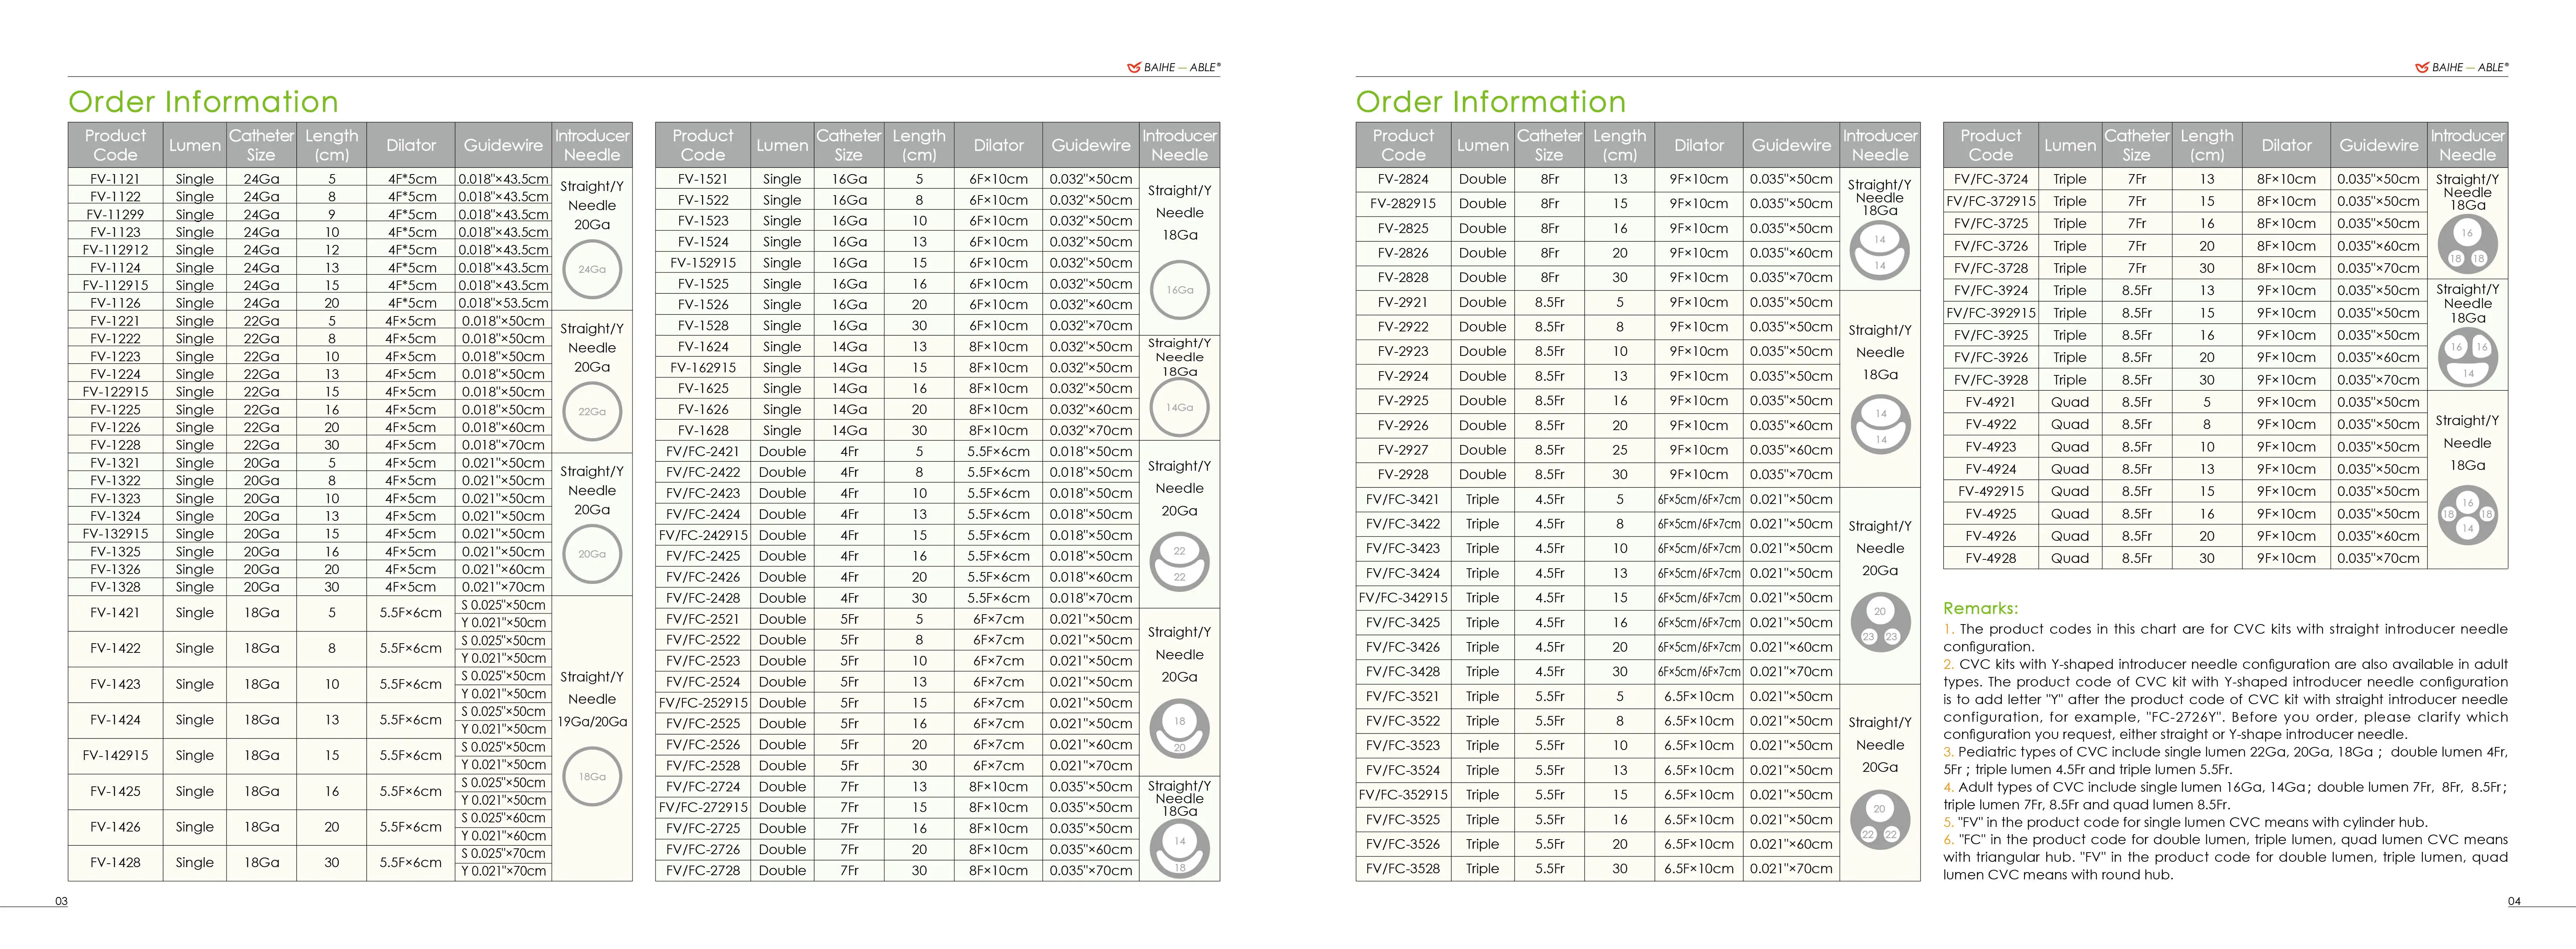
Task: Select the quad lumen needle diagram
Action: coord(2466,516)
